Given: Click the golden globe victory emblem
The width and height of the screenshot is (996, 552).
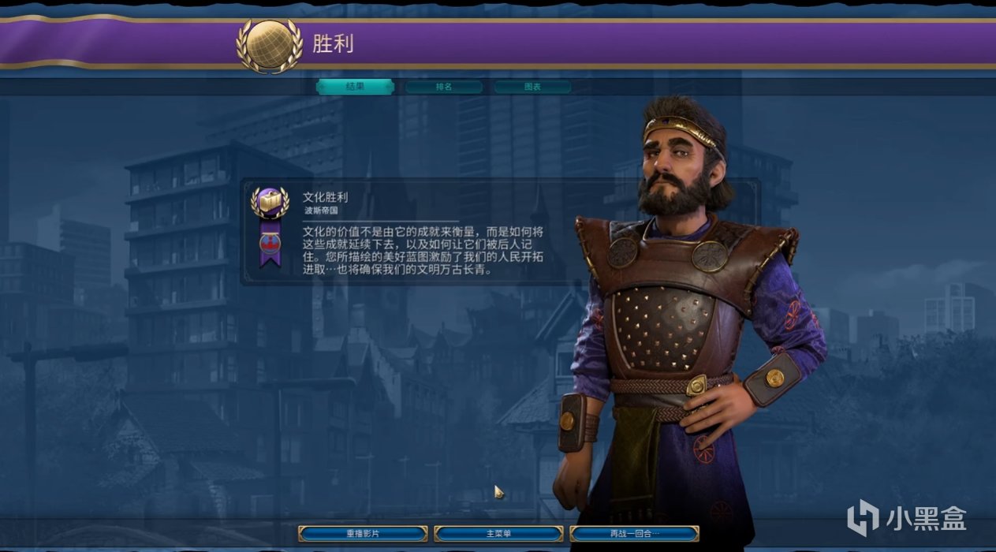Looking at the screenshot, I should pos(269,43).
